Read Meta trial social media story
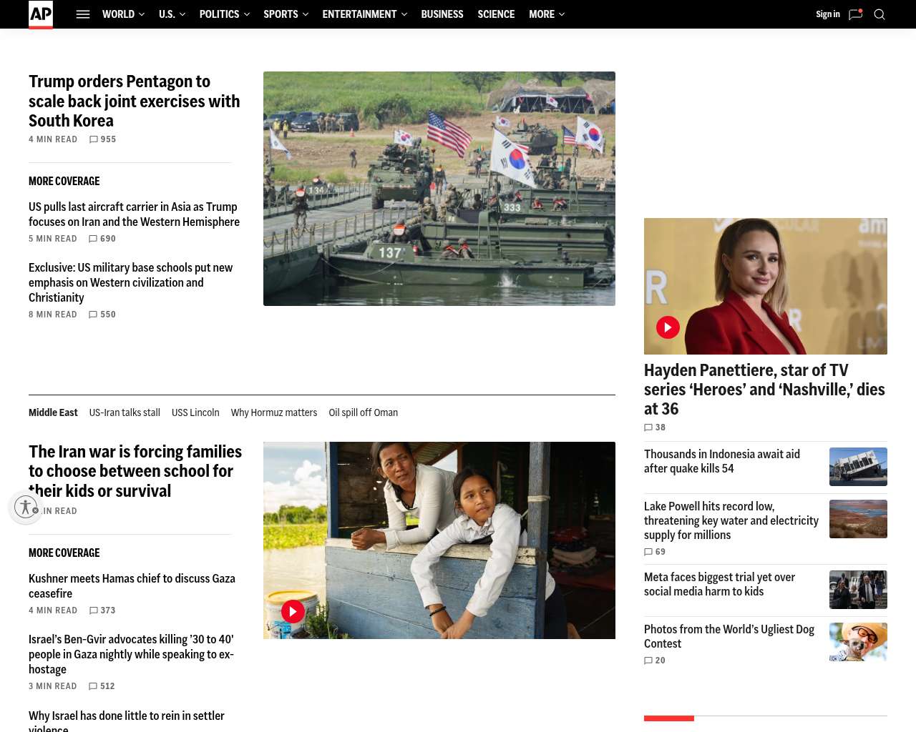The height and width of the screenshot is (732, 916). 719,584
